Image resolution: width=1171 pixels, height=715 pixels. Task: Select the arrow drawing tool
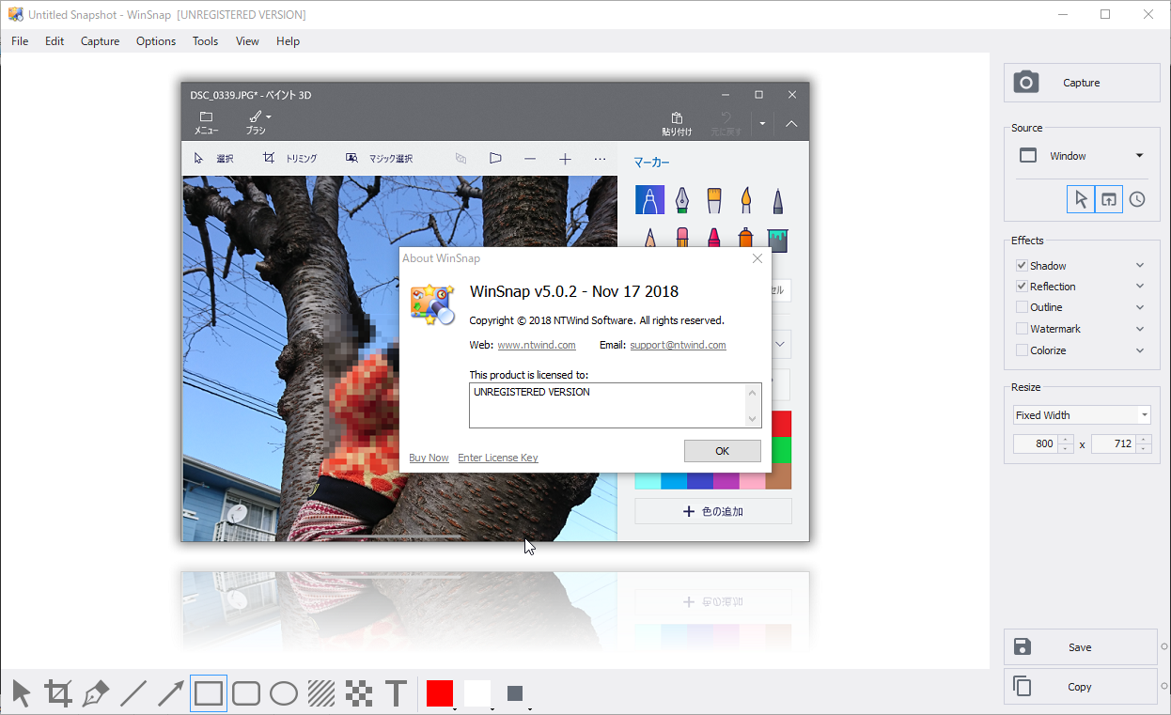(170, 692)
